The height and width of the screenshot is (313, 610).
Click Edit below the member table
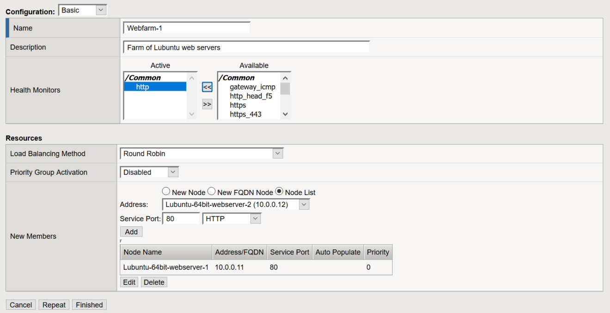coord(129,282)
